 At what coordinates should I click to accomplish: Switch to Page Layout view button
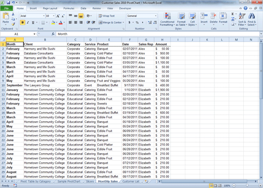[215, 185]
